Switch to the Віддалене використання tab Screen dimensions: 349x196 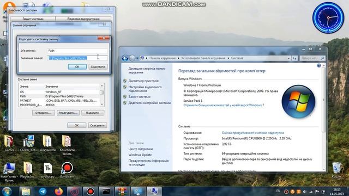[x=83, y=19]
